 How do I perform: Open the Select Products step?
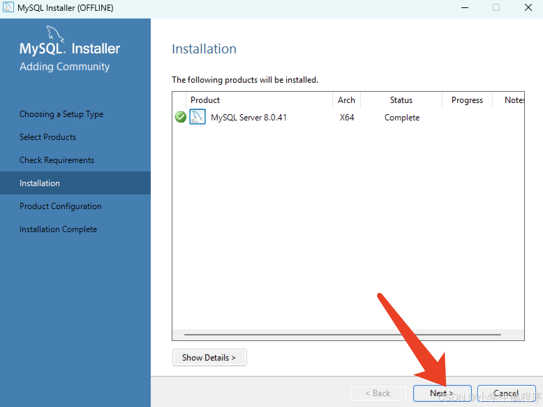[48, 137]
